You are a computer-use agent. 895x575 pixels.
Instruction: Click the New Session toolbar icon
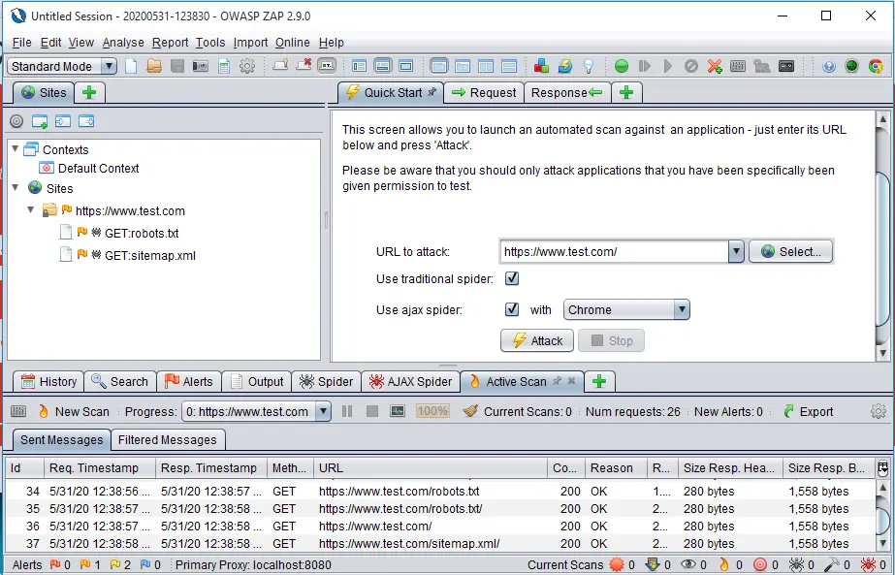[131, 66]
